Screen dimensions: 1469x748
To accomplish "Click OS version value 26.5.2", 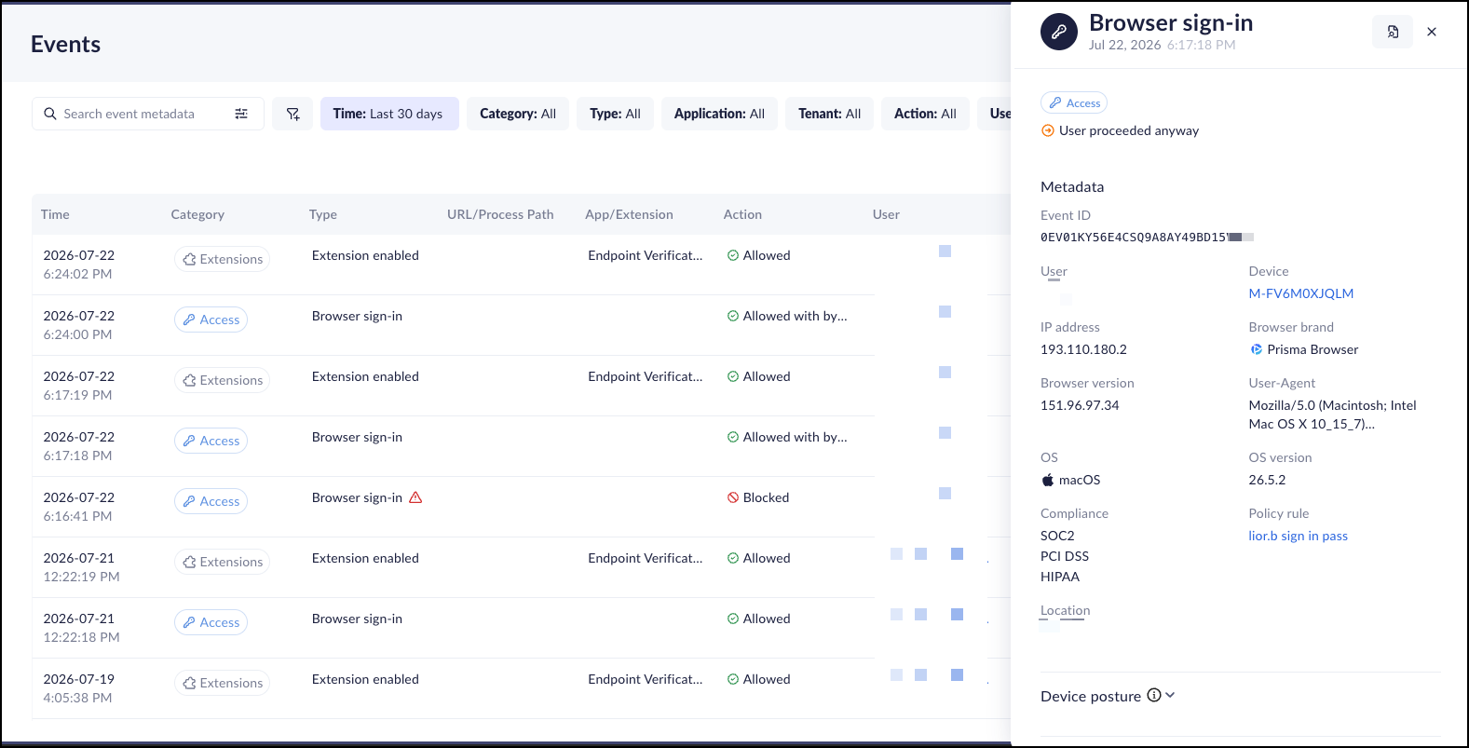I will coord(1267,480).
